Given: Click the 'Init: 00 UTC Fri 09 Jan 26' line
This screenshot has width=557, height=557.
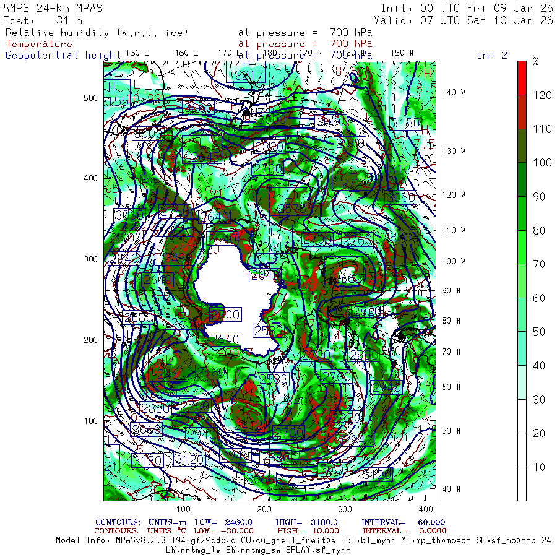Looking at the screenshot, I should (467, 8).
